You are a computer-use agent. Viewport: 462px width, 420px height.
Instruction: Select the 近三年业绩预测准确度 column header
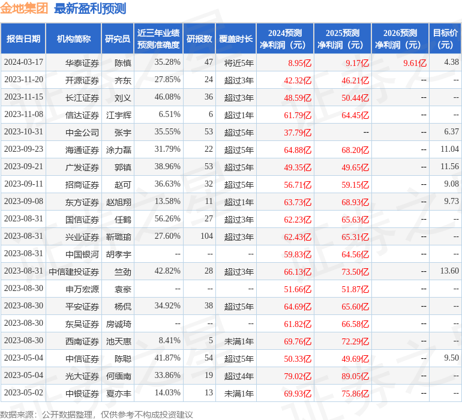point(158,39)
